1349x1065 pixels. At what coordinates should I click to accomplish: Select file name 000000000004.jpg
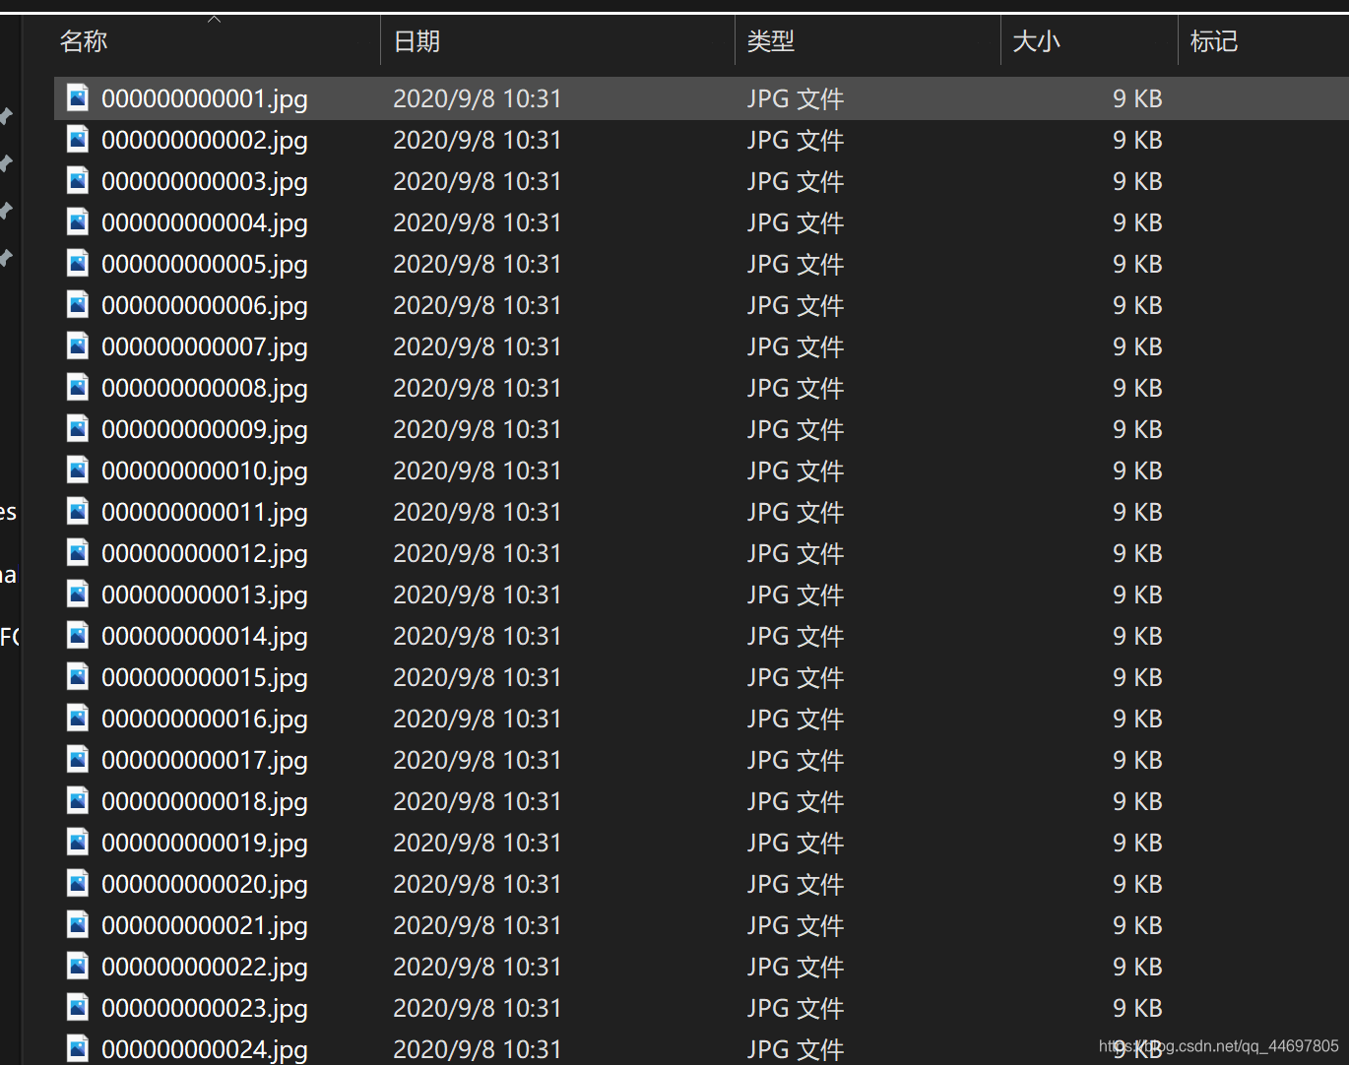point(205,223)
